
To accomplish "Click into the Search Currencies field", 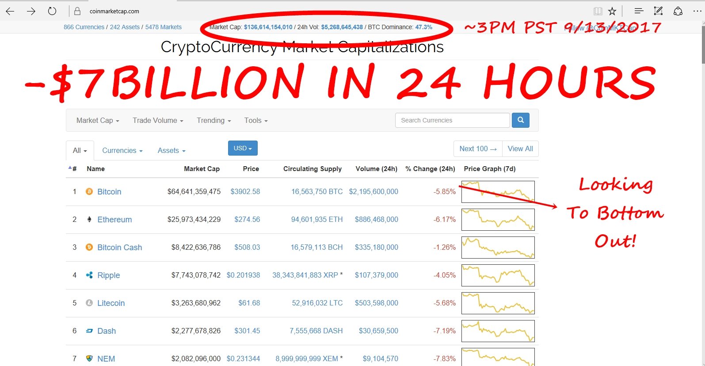I will [453, 120].
